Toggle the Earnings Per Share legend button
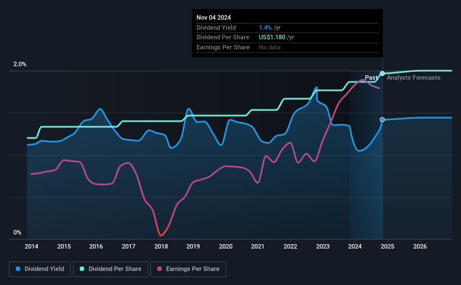This screenshot has height=285, width=461. pos(188,269)
